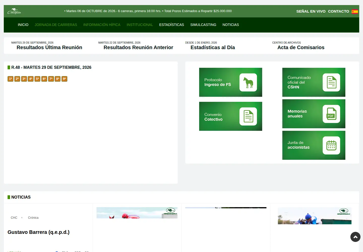Open the PDF icon on Memorias anuales

[331, 114]
